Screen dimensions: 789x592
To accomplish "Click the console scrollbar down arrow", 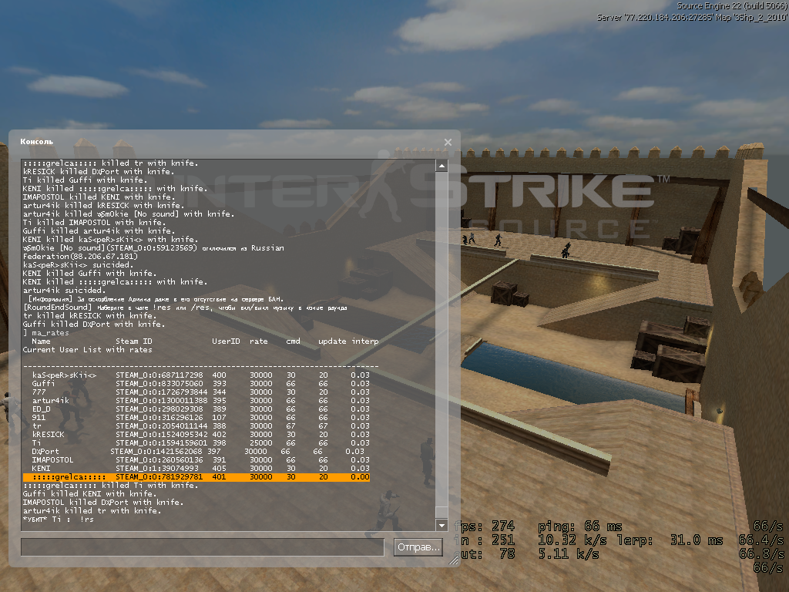I will [442, 525].
